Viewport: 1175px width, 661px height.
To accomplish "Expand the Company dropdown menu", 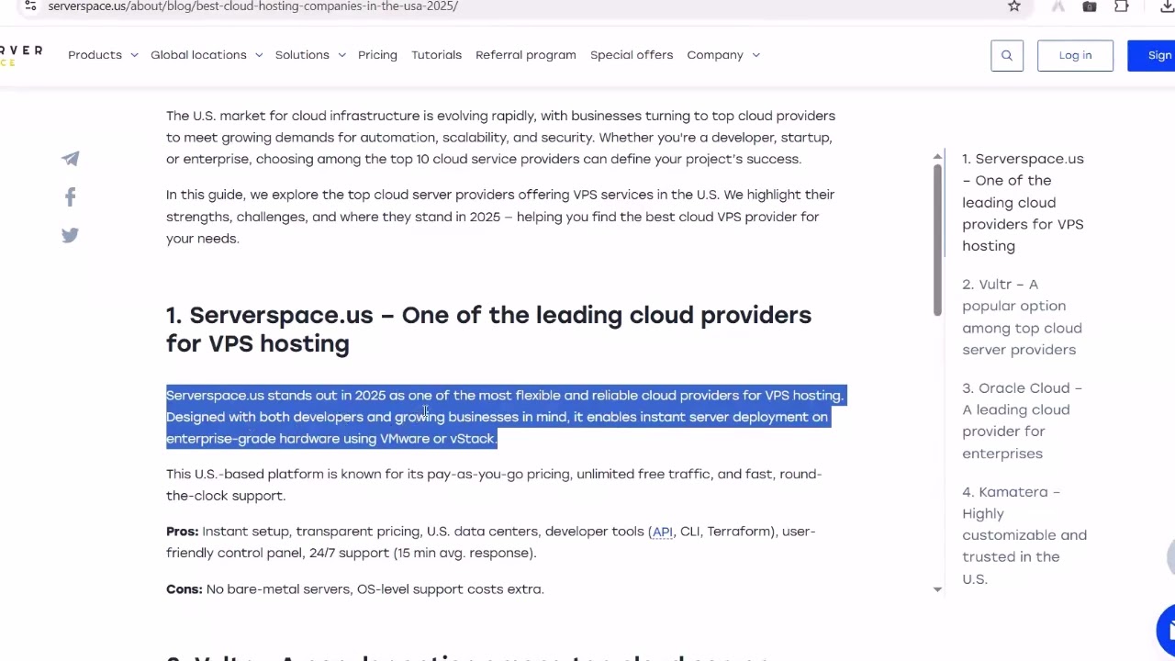I will point(723,55).
